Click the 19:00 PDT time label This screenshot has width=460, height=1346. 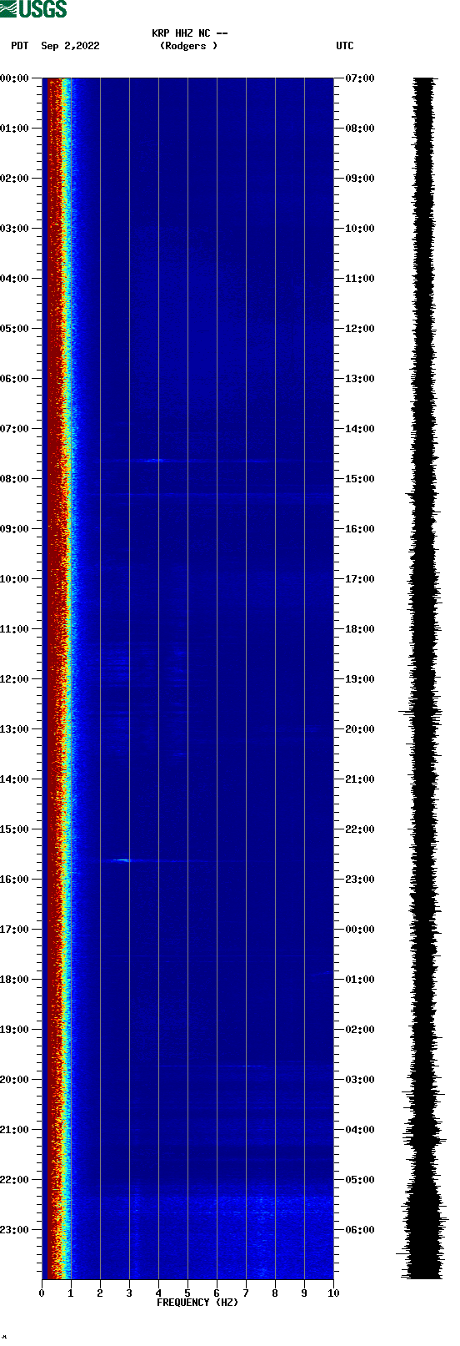pyautogui.click(x=15, y=1030)
